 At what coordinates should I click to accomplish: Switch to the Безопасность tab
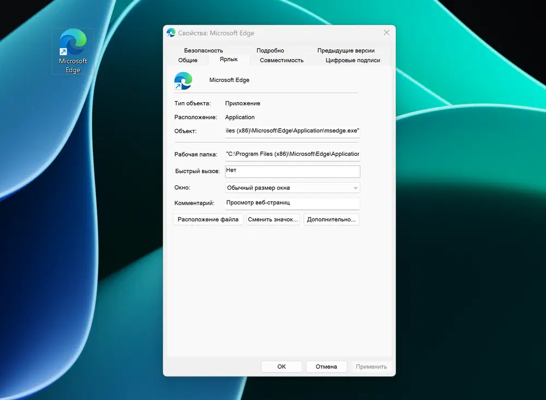coord(203,50)
